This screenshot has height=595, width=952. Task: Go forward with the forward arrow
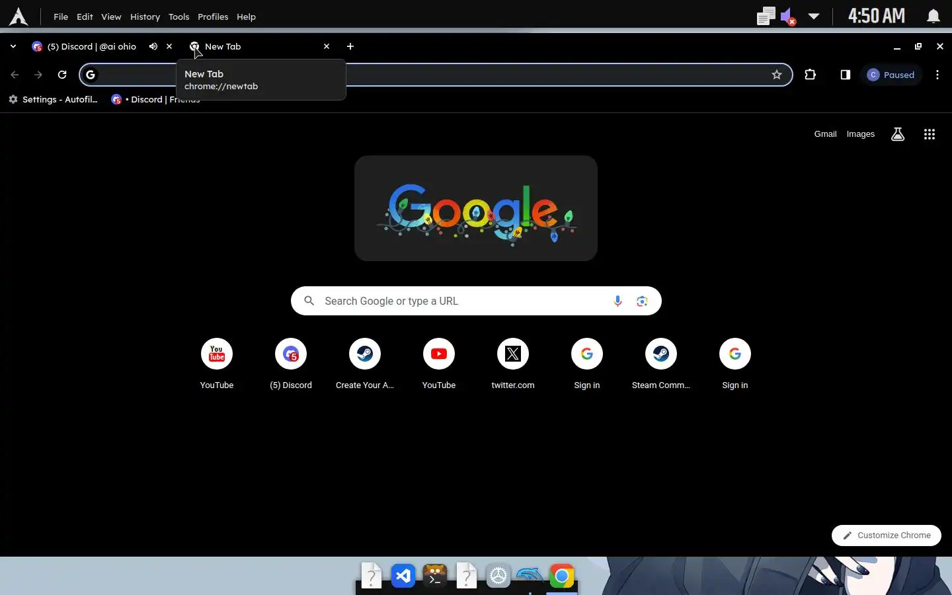tap(38, 75)
